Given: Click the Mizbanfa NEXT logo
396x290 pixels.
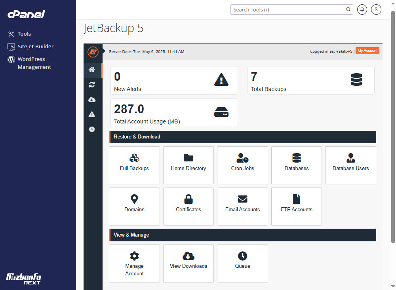Looking at the screenshot, I should coord(23,279).
